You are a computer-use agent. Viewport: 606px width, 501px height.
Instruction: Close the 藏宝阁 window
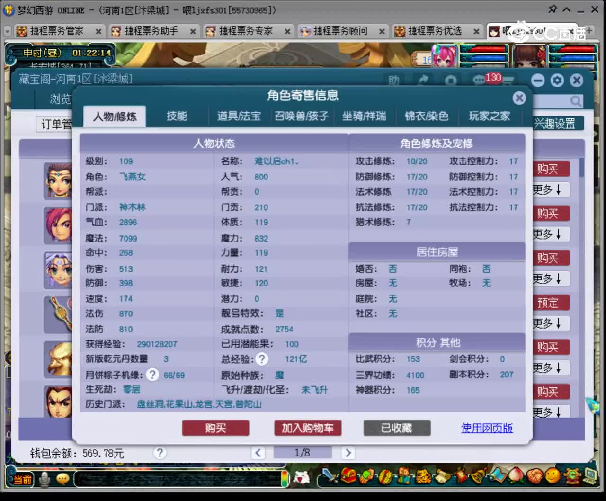pyautogui.click(x=576, y=81)
